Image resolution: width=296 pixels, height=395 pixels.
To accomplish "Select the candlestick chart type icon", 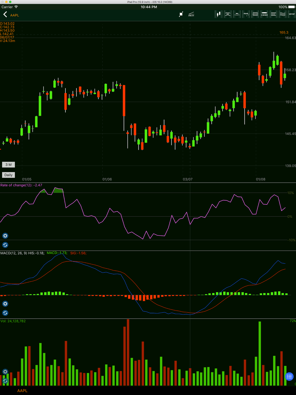I will click(x=218, y=14).
